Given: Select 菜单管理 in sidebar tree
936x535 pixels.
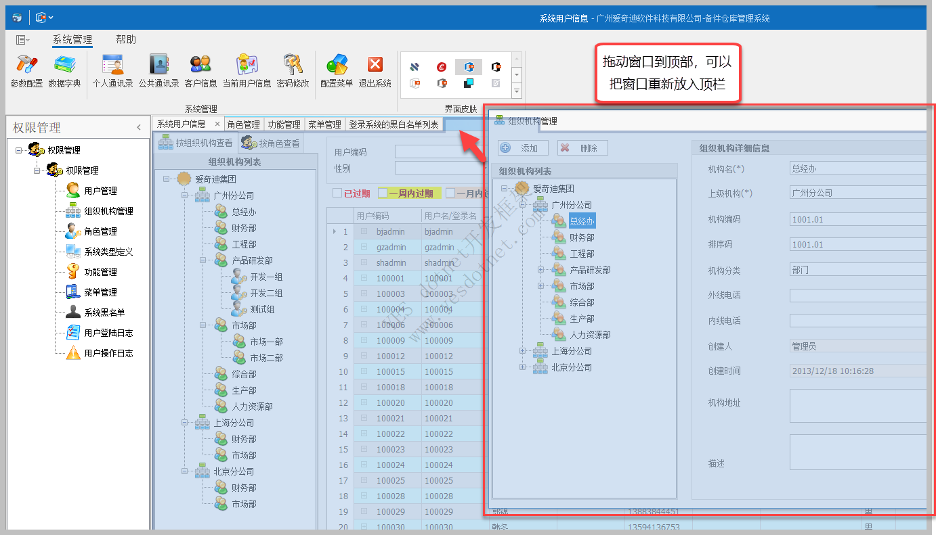Looking at the screenshot, I should click(x=100, y=292).
